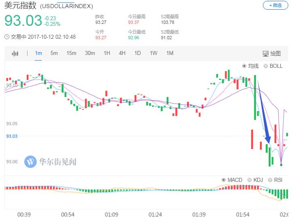
Task: Click the USDOLLARINDEX ticker symbol
Action: tap(66, 6)
